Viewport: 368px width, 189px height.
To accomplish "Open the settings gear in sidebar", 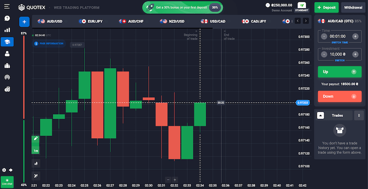I will point(5,170).
